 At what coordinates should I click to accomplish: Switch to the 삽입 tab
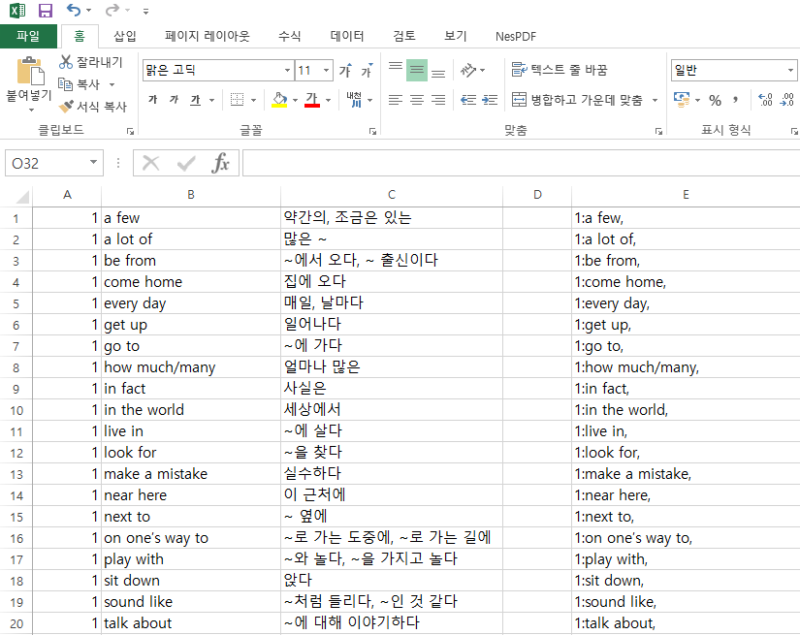tap(125, 36)
